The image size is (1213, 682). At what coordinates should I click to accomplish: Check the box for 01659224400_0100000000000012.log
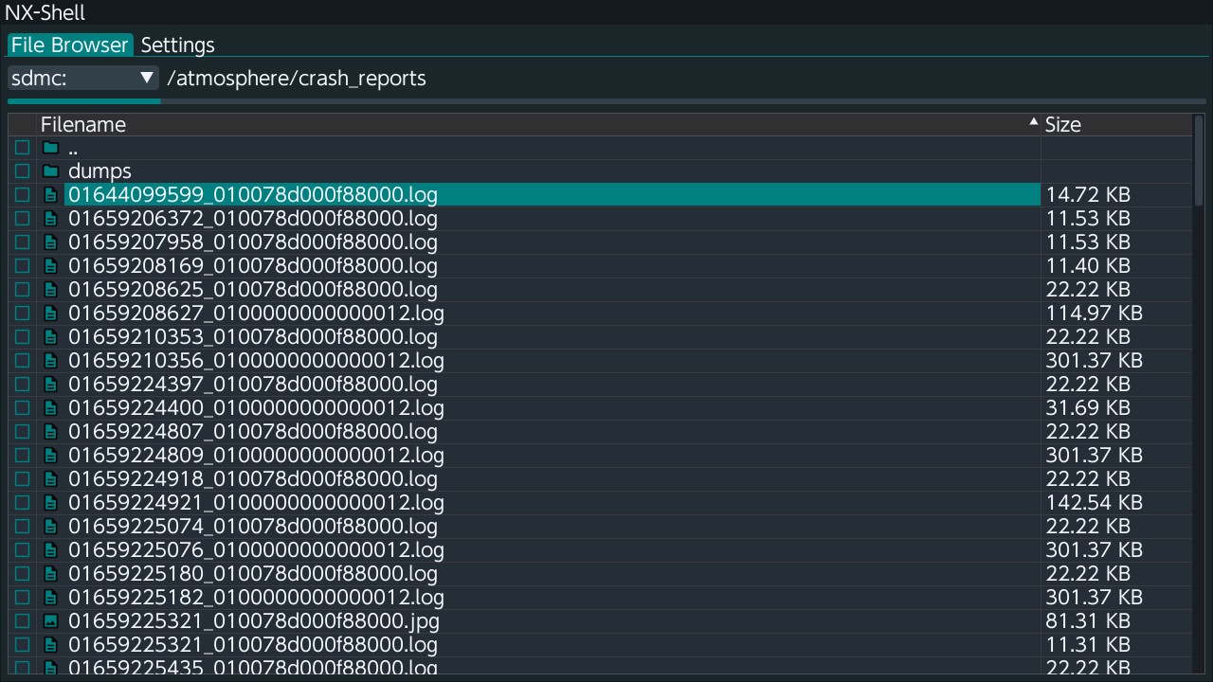click(x=22, y=408)
